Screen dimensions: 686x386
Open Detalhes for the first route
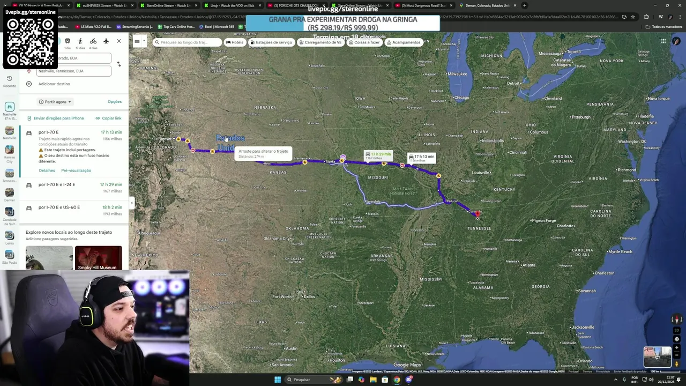click(47, 170)
